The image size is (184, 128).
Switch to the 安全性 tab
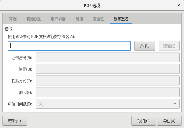[99, 19]
